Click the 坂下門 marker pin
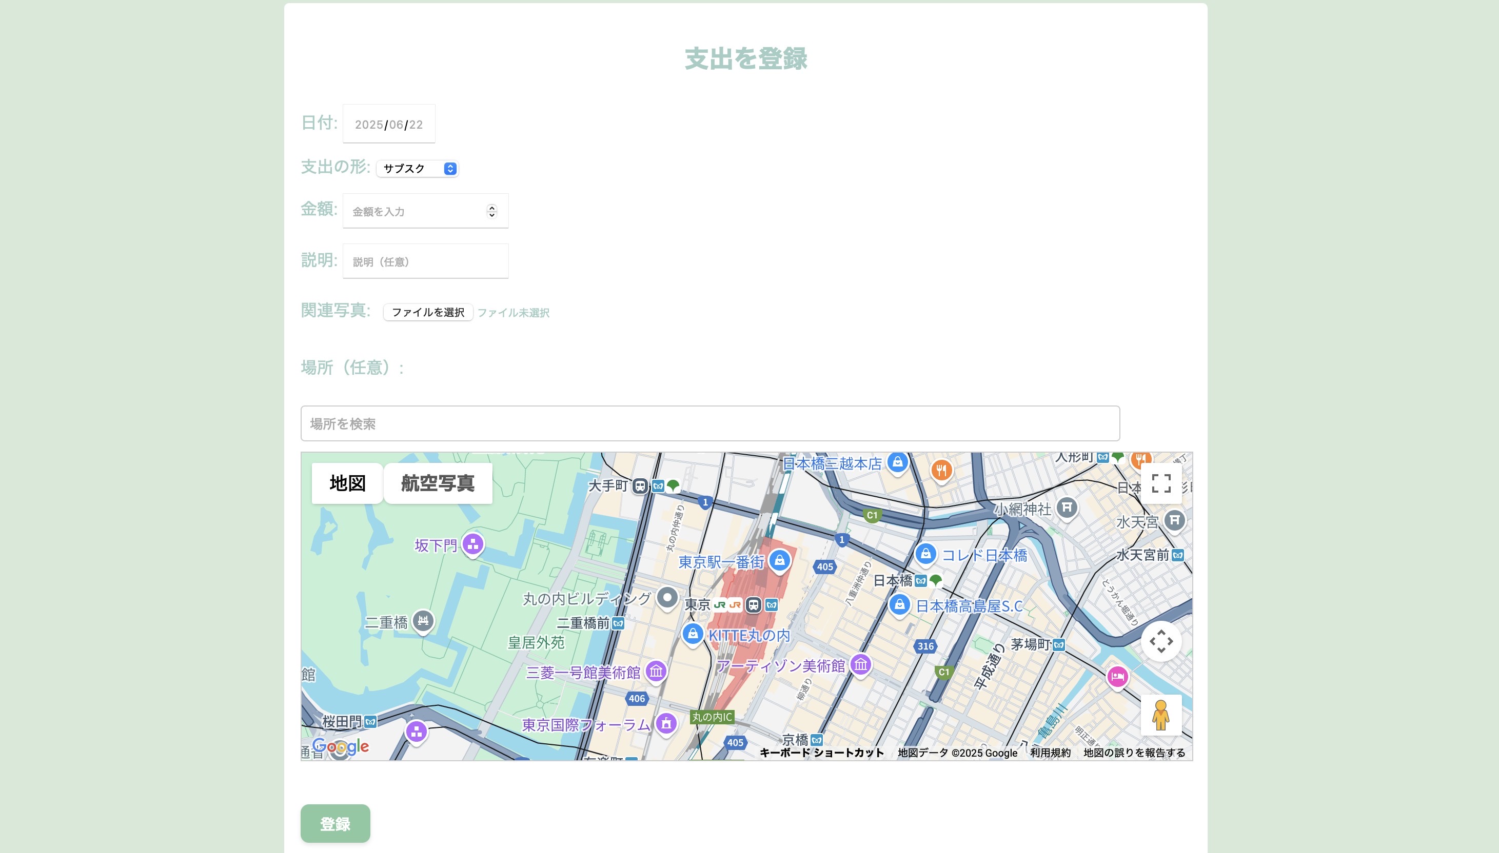1499x853 pixels. pyautogui.click(x=473, y=545)
